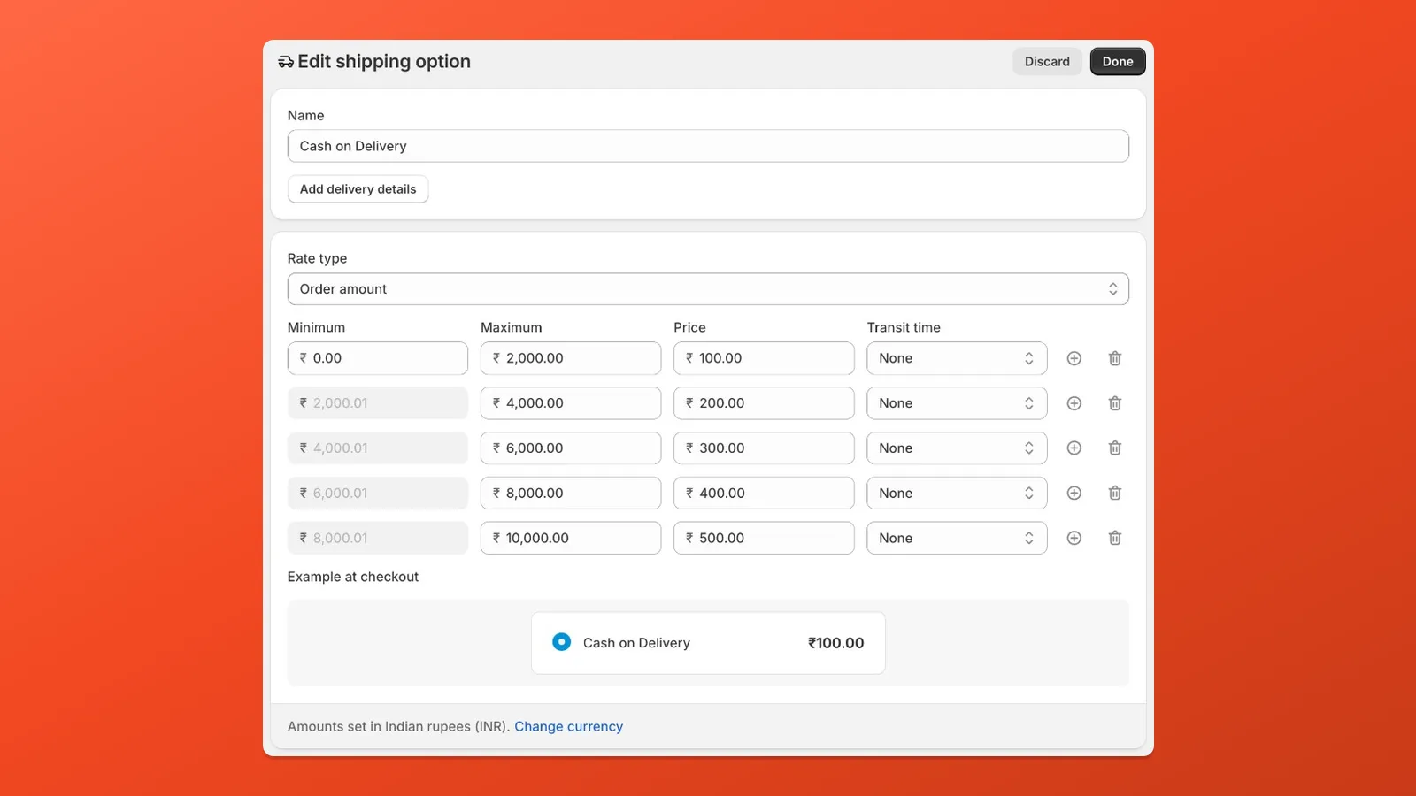The width and height of the screenshot is (1416, 796).
Task: Click the plus icon beside the ₹300.00 rate row
Action: tap(1074, 448)
